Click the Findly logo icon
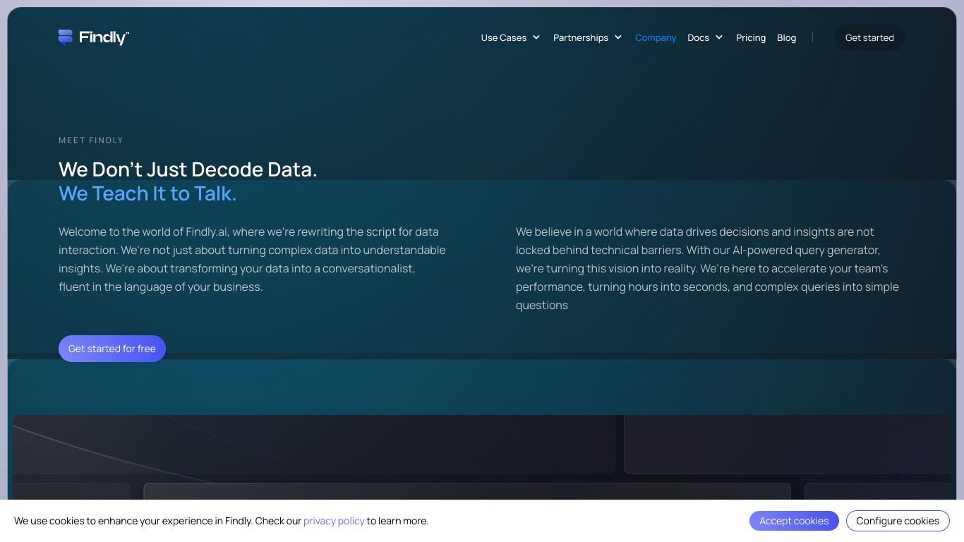Screen dimensions: 964x542 click(x=66, y=37)
